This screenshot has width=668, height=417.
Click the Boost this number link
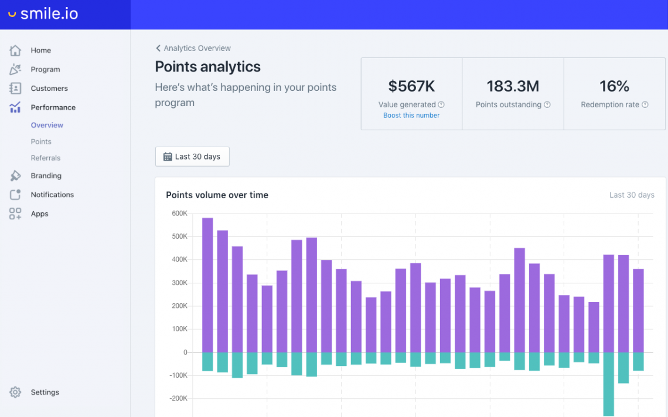[x=411, y=115]
